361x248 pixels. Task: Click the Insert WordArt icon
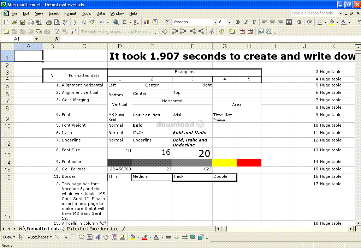tap(98, 237)
